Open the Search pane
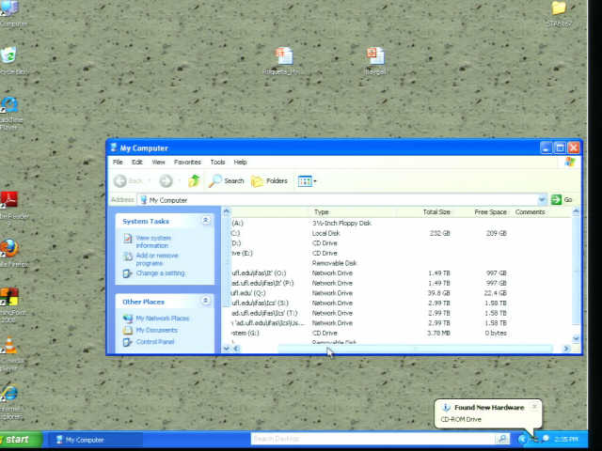Viewport: 602px width, 451px height. (226, 180)
